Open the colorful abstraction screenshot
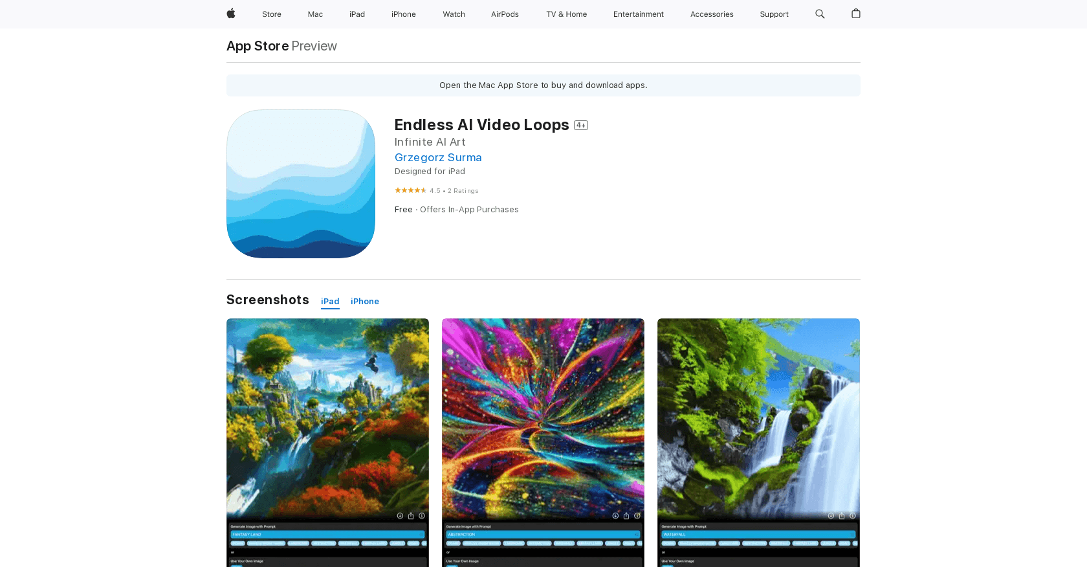1087x567 pixels. [543, 443]
